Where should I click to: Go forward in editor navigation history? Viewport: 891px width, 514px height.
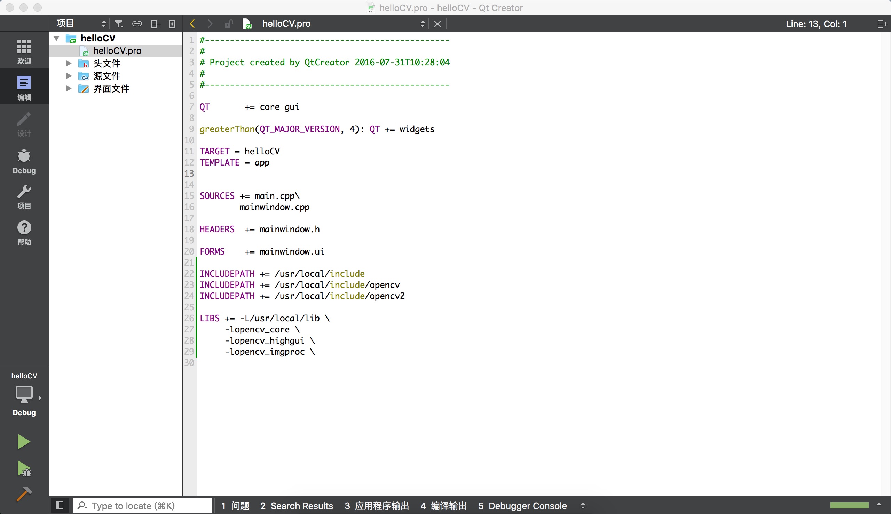click(x=210, y=24)
